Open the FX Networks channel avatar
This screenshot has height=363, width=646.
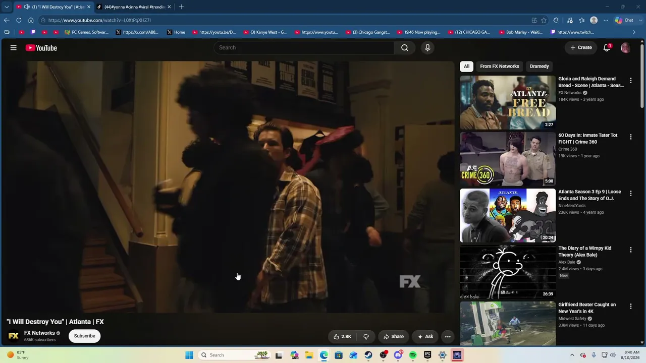14,336
